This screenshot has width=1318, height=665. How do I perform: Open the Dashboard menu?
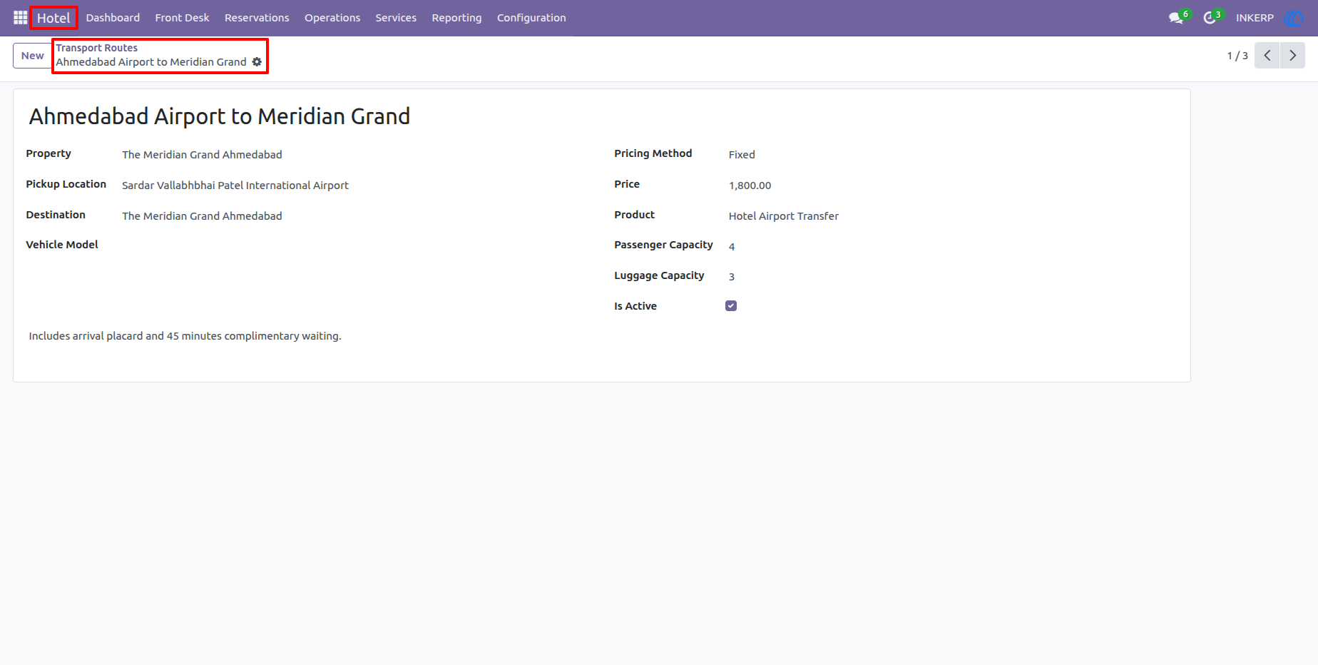pyautogui.click(x=113, y=18)
